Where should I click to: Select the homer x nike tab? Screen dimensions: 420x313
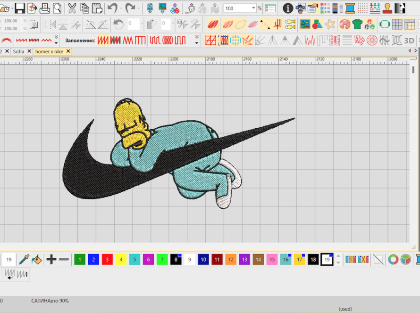[x=49, y=51]
